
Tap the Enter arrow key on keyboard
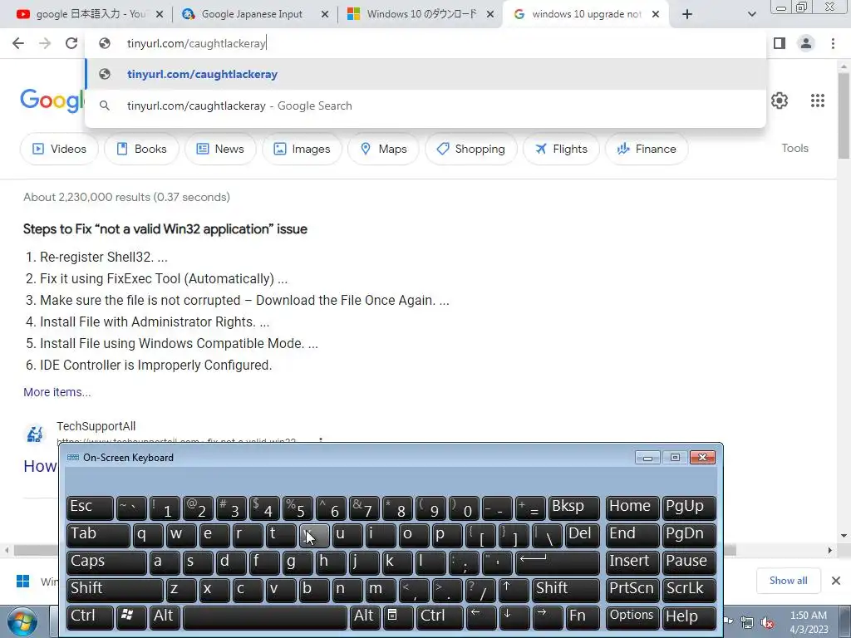point(558,562)
